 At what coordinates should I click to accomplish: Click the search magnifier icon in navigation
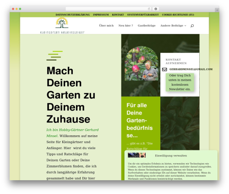[x=192, y=26]
